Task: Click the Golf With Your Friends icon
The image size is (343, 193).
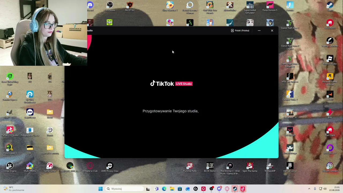Action: coord(210,8)
